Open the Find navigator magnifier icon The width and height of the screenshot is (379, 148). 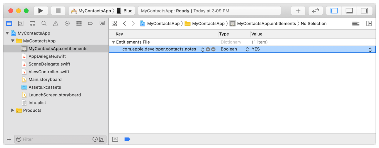pos(44,24)
